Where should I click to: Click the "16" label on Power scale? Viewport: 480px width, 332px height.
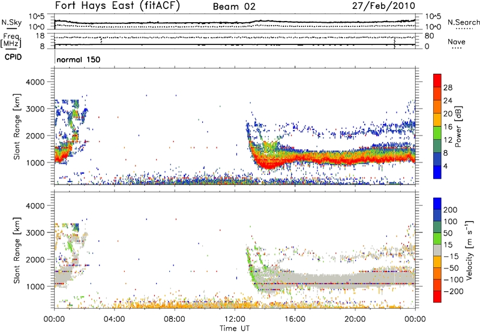448,127
